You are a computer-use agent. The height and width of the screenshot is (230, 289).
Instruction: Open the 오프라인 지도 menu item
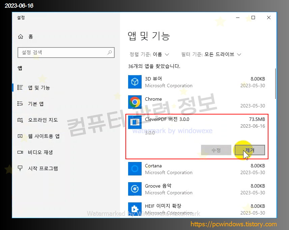click(43, 120)
